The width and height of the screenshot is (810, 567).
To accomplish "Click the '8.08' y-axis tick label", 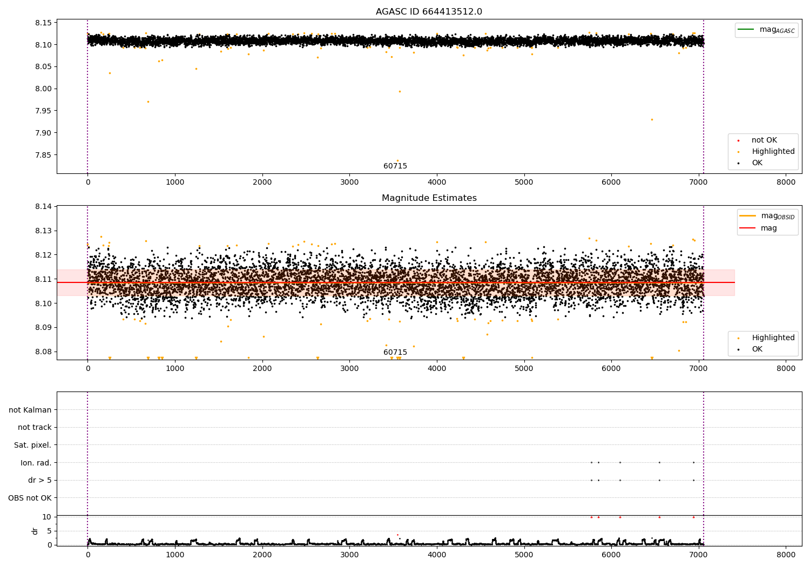I will pos(44,352).
